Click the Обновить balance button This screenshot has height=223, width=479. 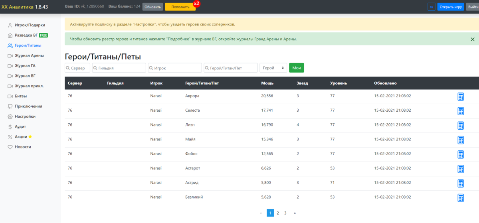(152, 7)
